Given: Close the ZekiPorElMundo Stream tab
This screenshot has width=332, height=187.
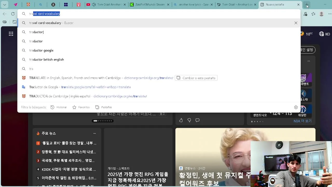Looking at the screenshot, I should tap(168, 5).
